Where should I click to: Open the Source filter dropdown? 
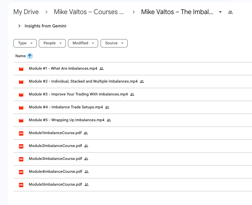pos(114,43)
